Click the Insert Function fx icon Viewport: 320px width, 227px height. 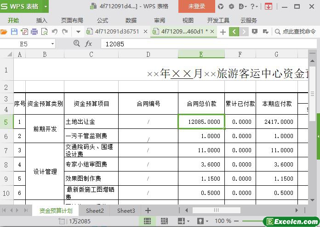[89, 44]
